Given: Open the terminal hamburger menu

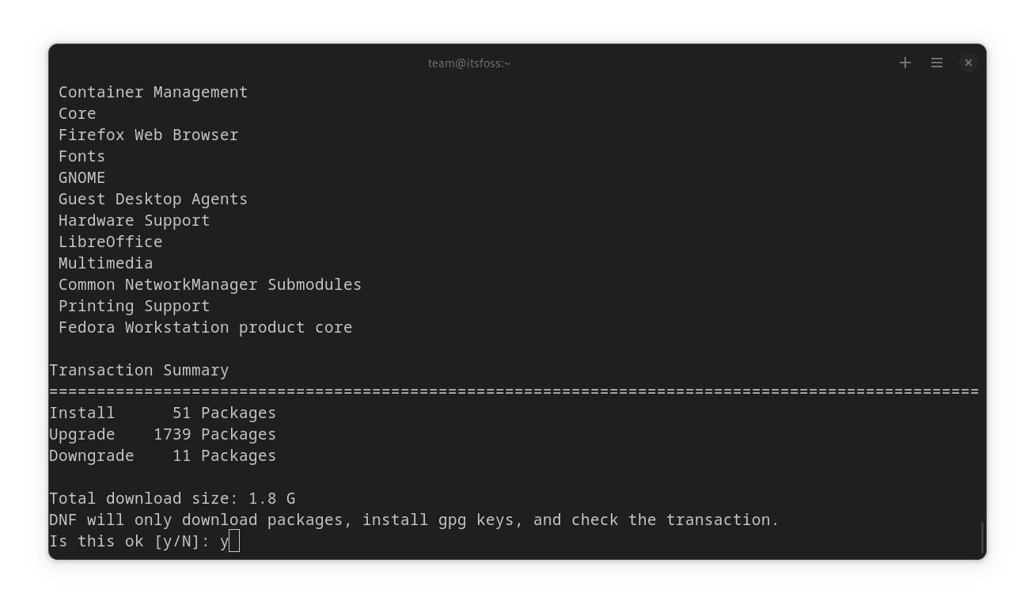Looking at the screenshot, I should [x=937, y=63].
